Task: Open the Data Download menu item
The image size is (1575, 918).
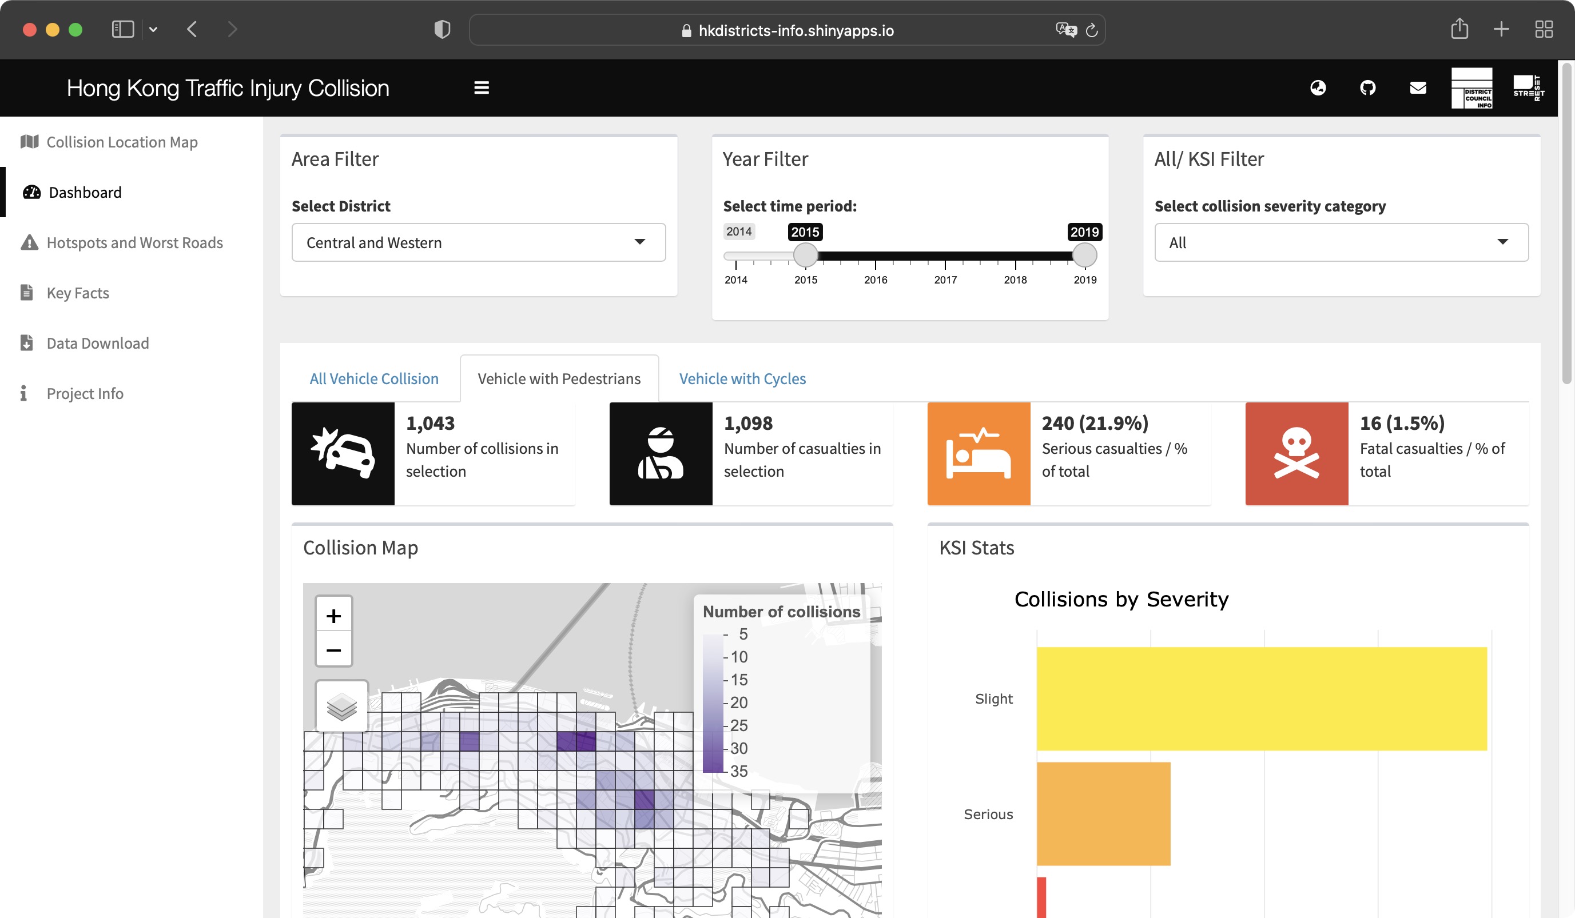Action: click(97, 342)
